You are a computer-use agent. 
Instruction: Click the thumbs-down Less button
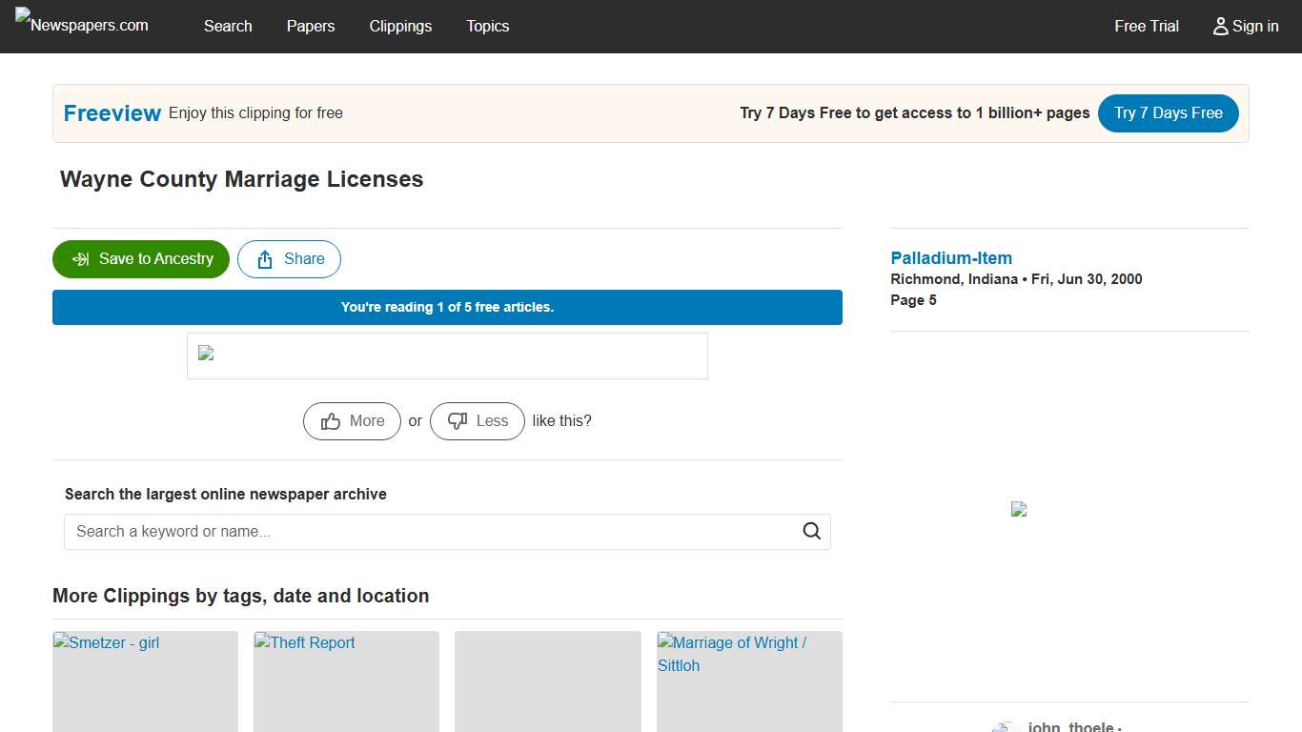click(477, 421)
